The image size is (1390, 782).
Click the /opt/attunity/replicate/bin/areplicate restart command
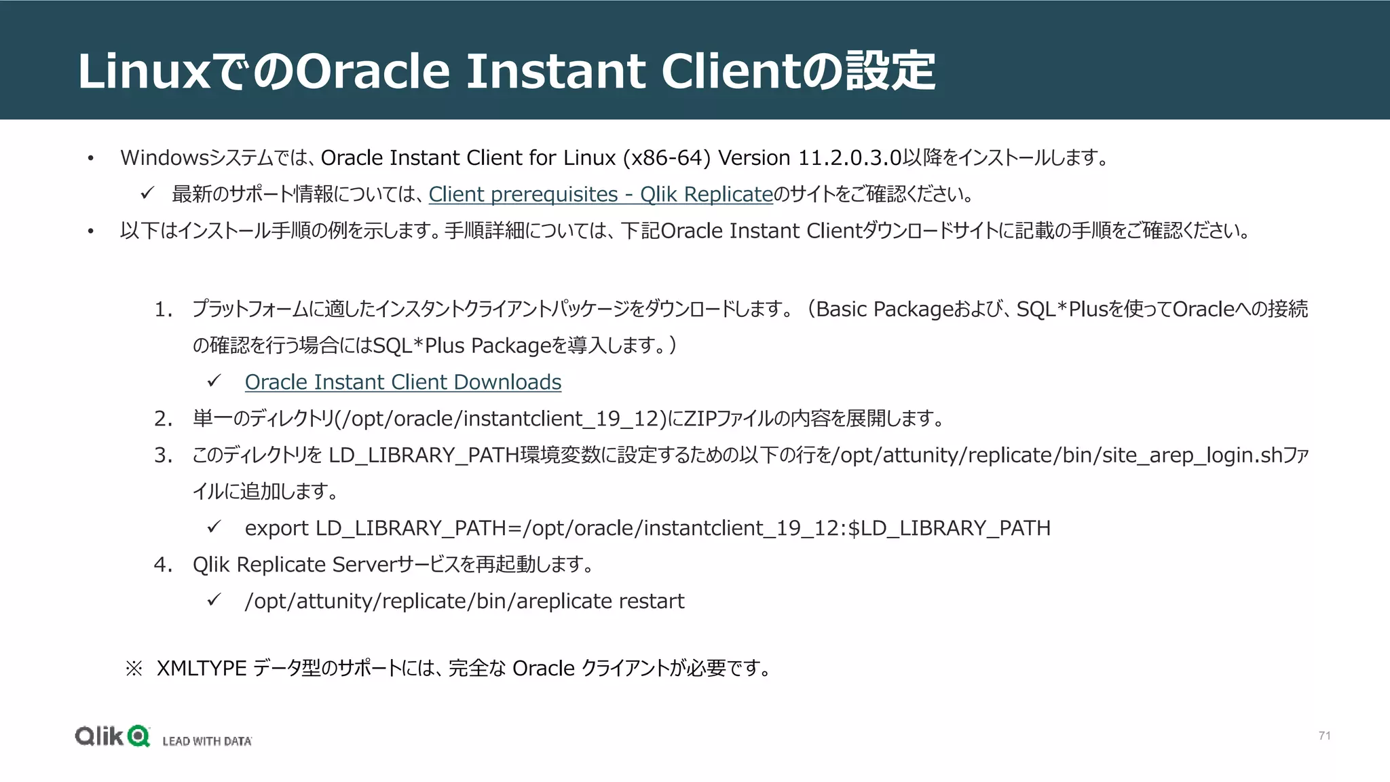click(464, 601)
